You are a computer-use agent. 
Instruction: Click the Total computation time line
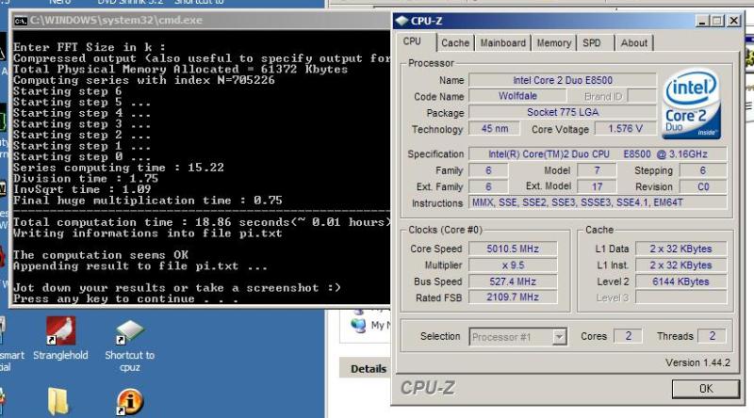tap(201, 222)
